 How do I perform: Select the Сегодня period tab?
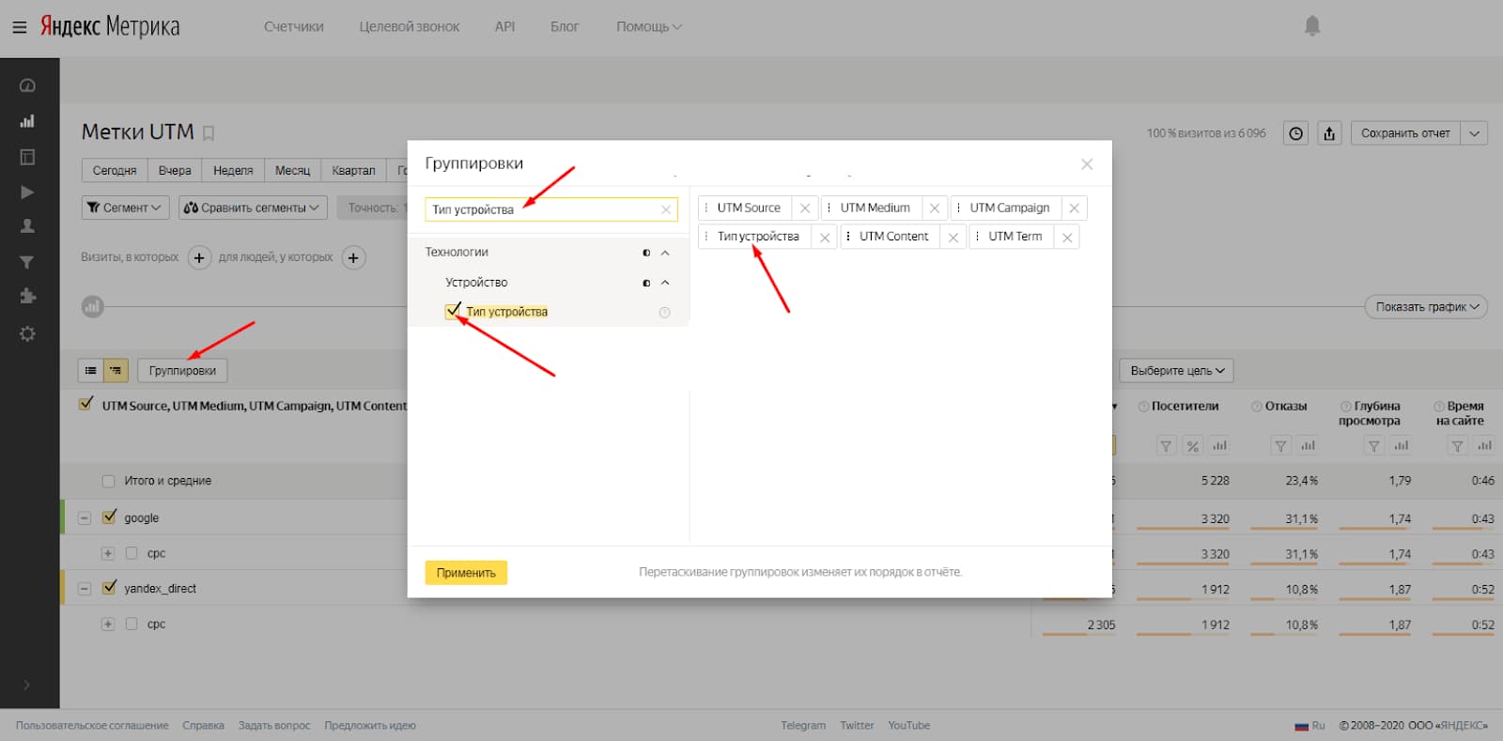(115, 170)
